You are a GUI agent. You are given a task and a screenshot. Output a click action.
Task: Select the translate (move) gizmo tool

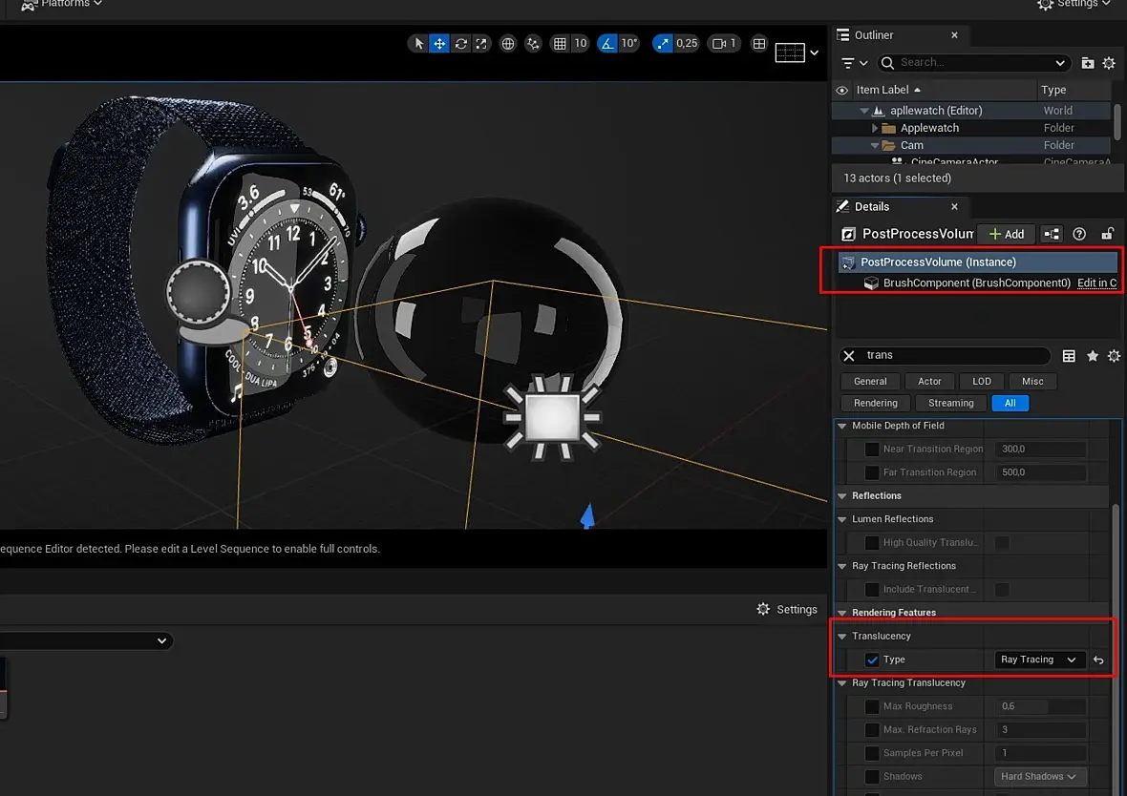439,44
